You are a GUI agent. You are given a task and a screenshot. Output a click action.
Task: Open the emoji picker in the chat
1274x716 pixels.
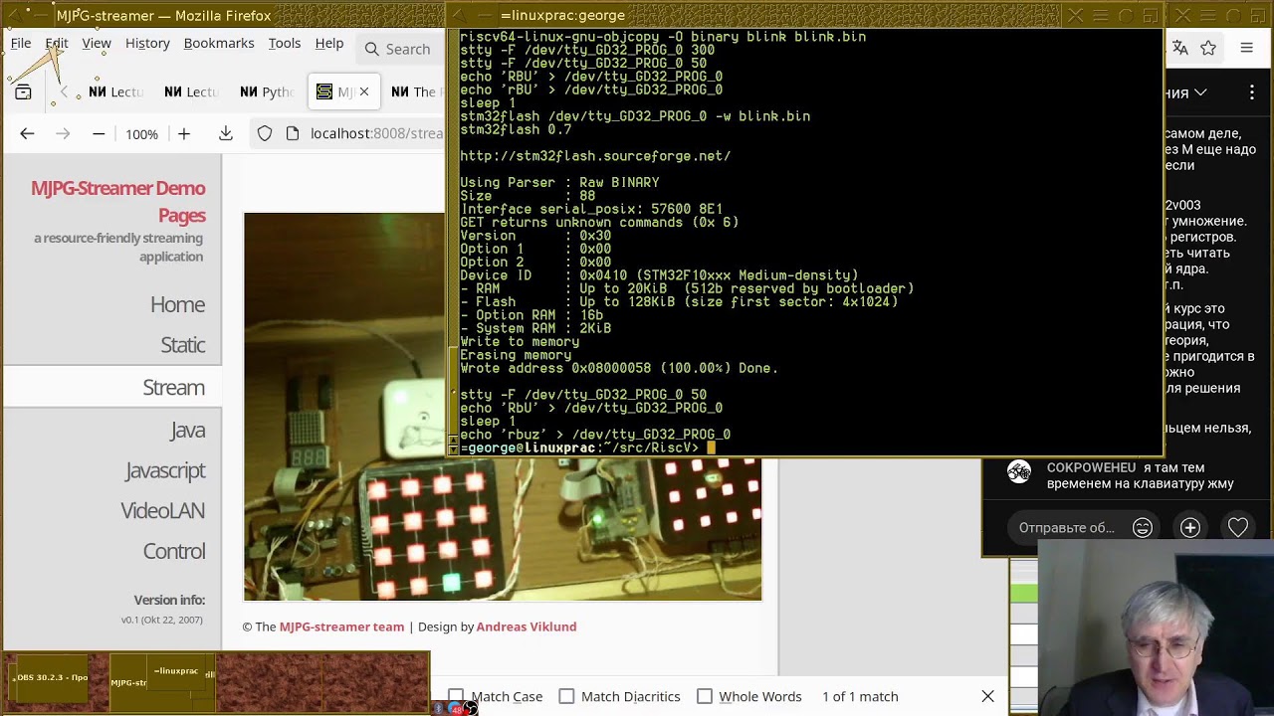click(1143, 528)
